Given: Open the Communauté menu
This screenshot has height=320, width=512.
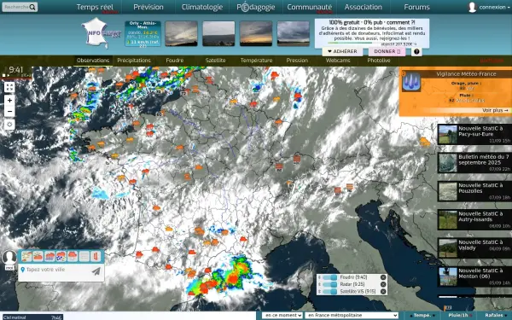Looking at the screenshot, I should pyautogui.click(x=310, y=7).
